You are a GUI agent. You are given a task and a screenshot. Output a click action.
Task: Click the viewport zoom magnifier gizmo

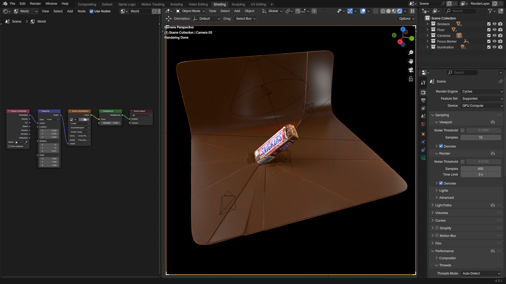click(x=411, y=53)
